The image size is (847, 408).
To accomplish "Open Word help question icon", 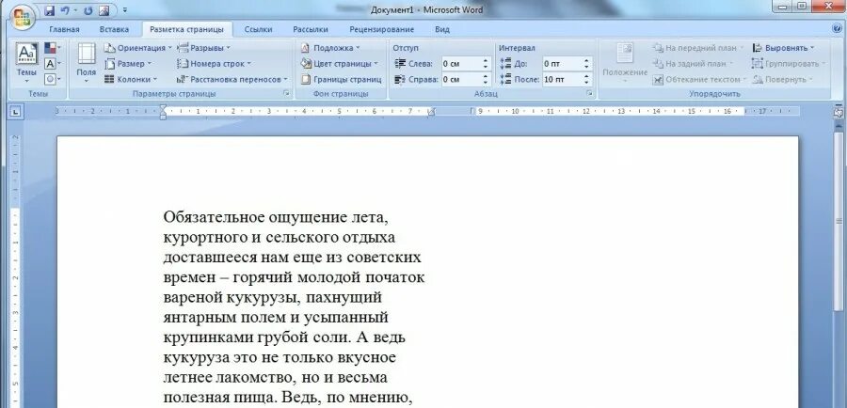I will [x=839, y=28].
